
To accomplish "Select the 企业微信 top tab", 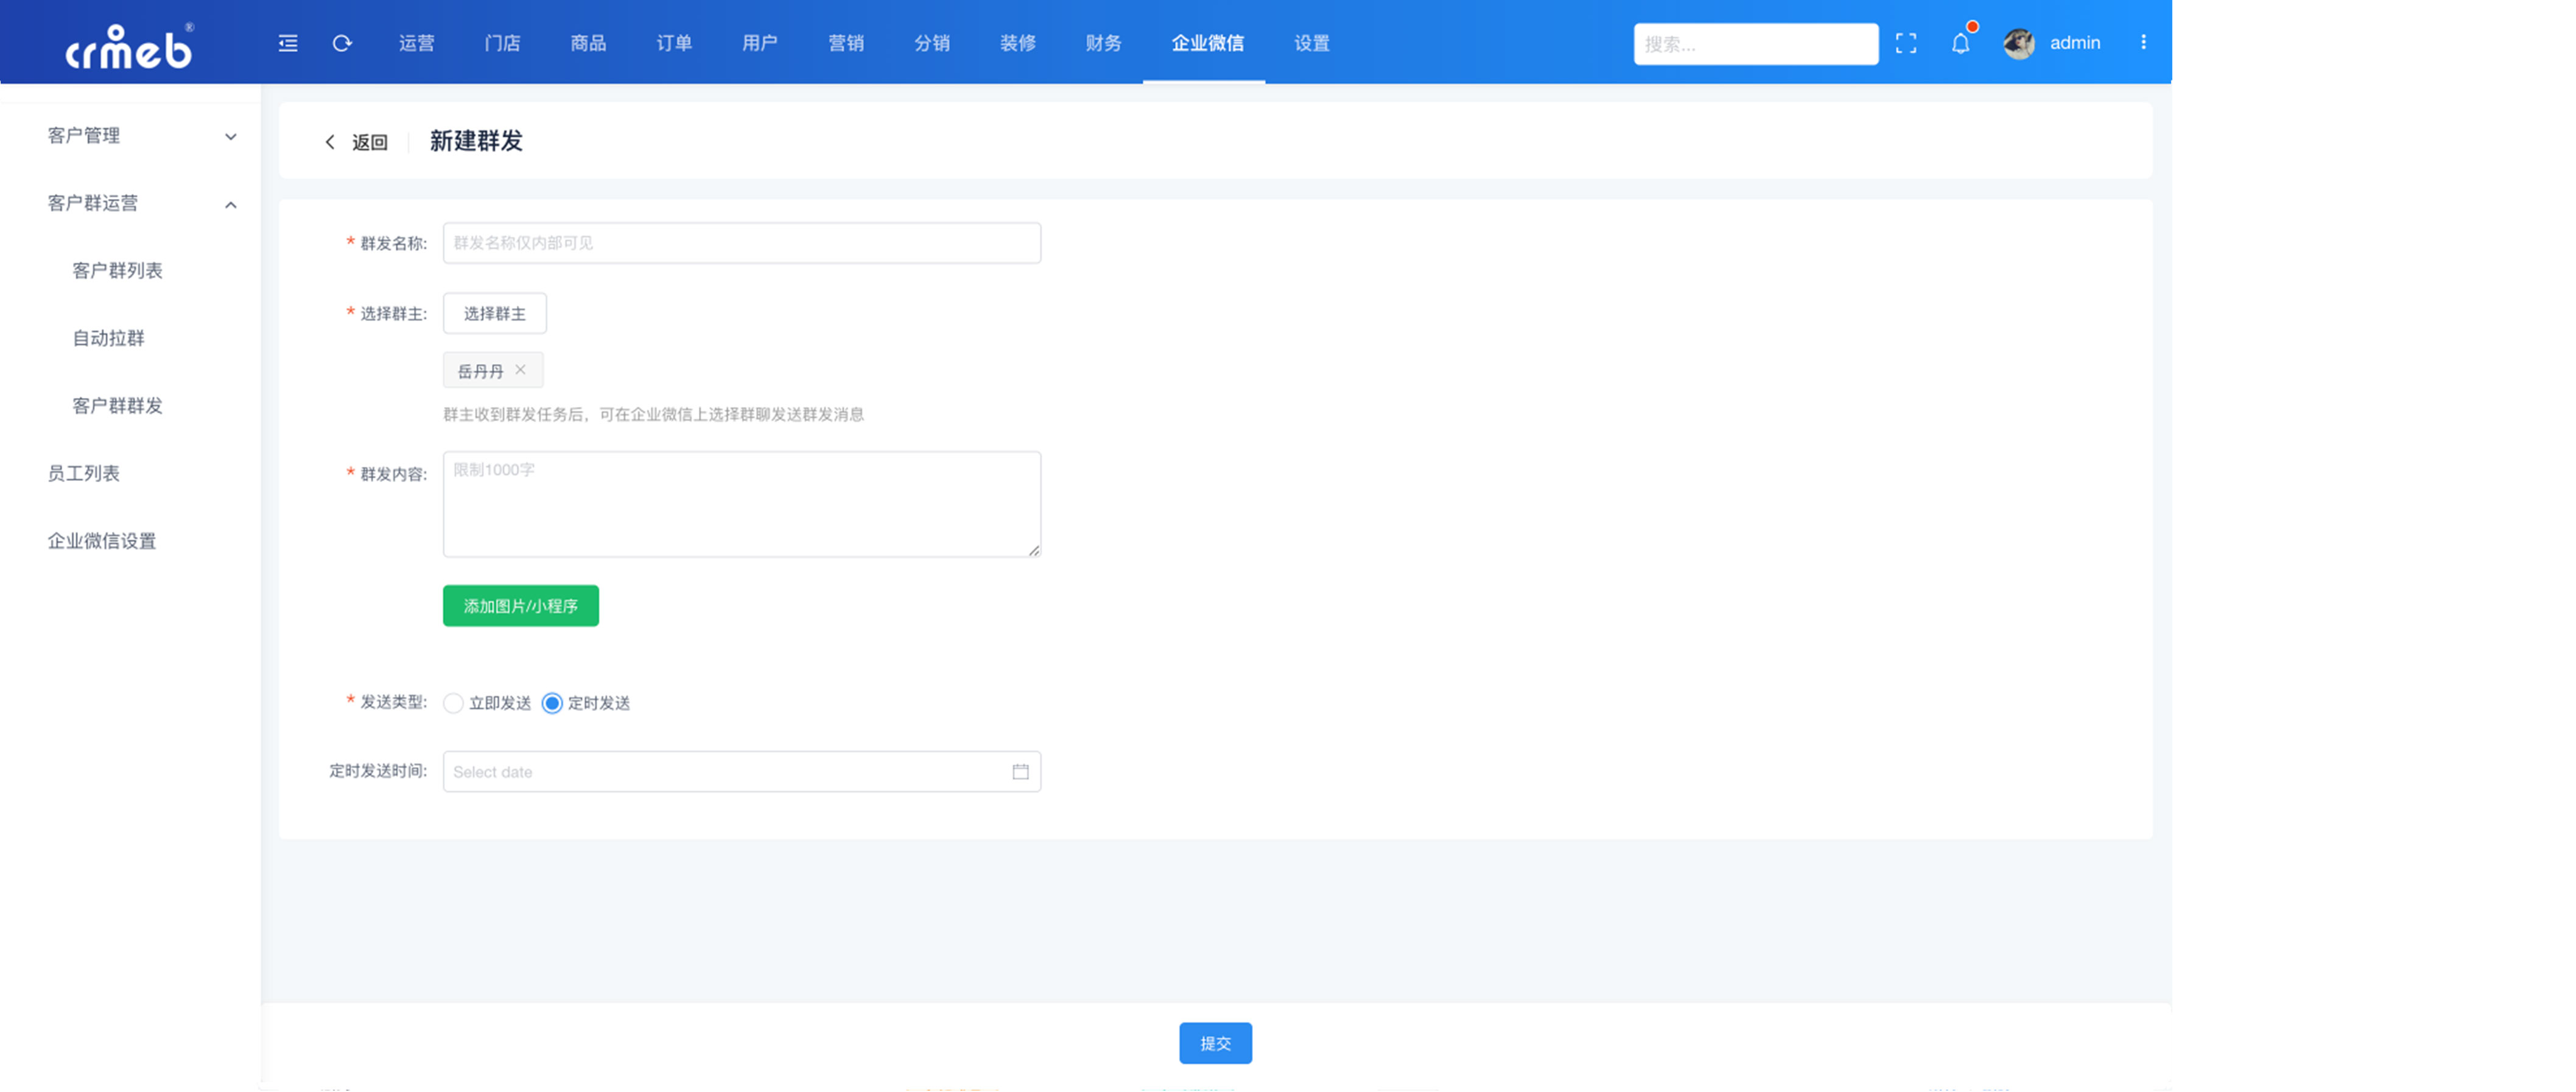I will 1207,43.
